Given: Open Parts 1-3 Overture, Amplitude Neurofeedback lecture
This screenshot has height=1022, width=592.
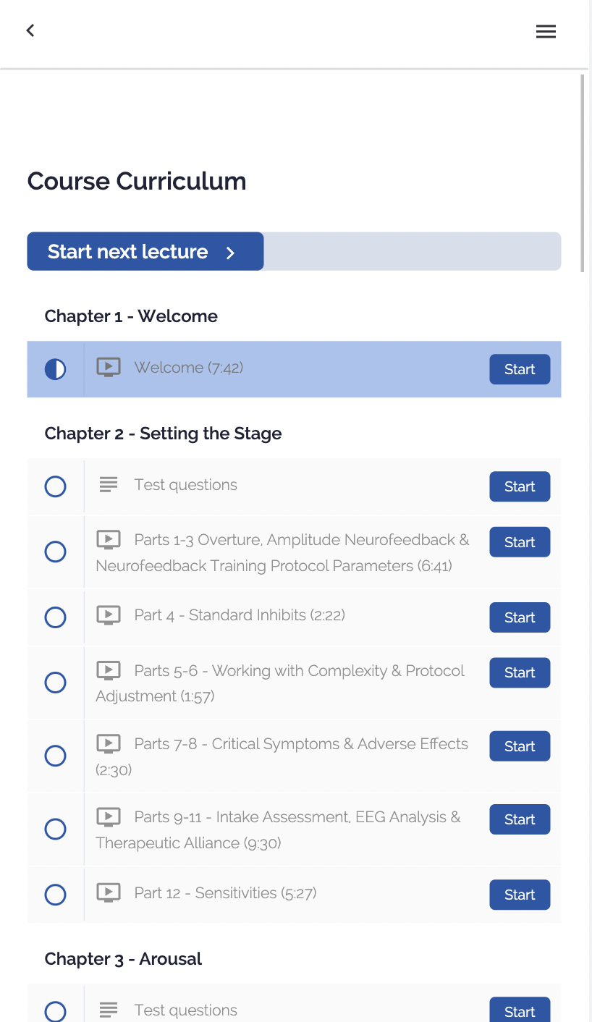Looking at the screenshot, I should (x=282, y=552).
